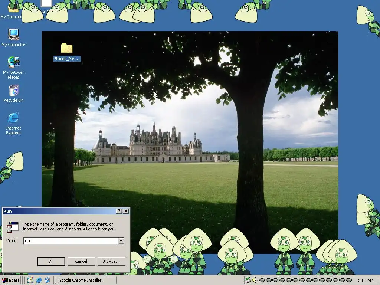Screen dimensions: 380x285
Task: Select the My Computer desktop icon
Action: click(x=13, y=38)
